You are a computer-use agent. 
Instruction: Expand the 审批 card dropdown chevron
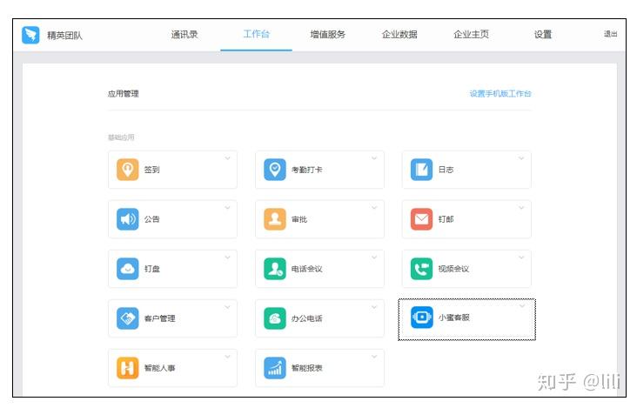coord(374,208)
